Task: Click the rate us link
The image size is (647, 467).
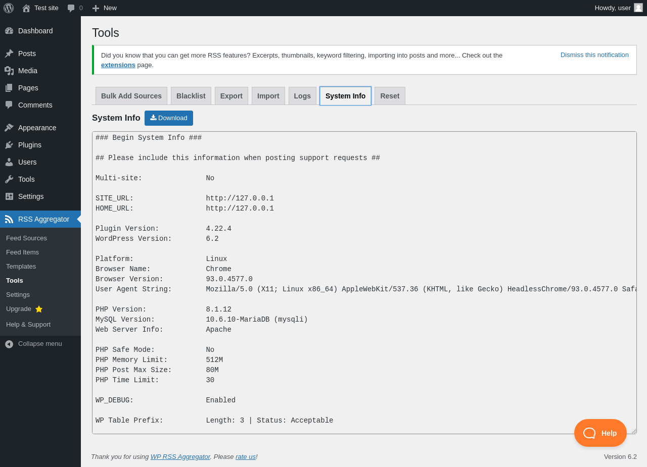Action: (x=246, y=456)
